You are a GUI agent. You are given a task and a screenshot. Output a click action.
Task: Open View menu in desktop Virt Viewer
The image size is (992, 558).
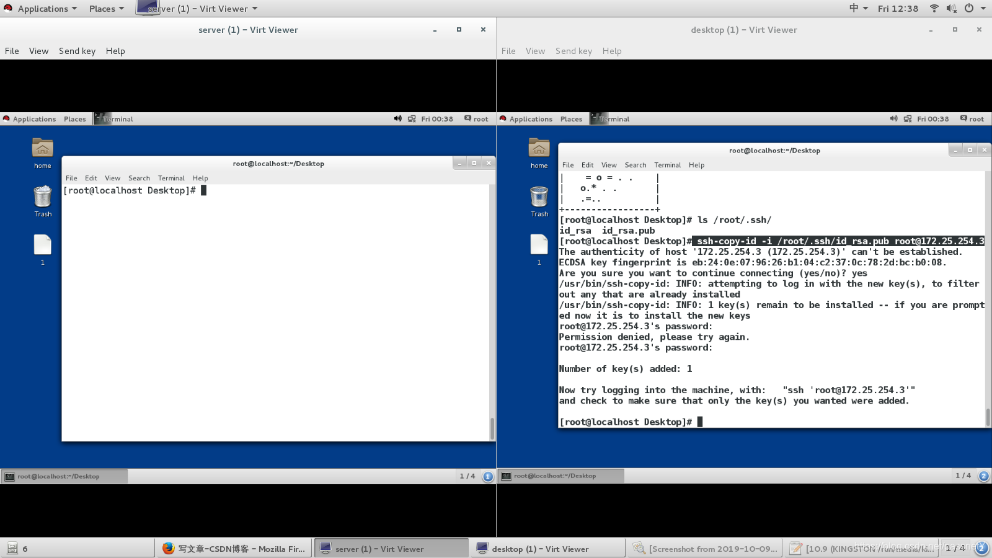[x=535, y=51]
